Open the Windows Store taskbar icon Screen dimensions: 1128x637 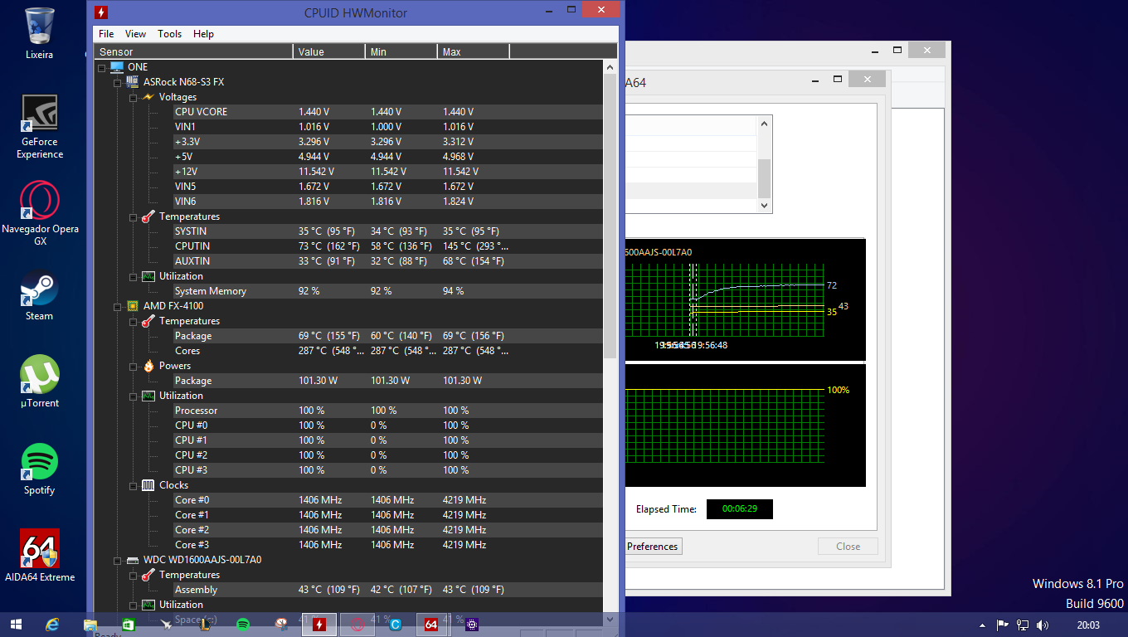pyautogui.click(x=128, y=625)
